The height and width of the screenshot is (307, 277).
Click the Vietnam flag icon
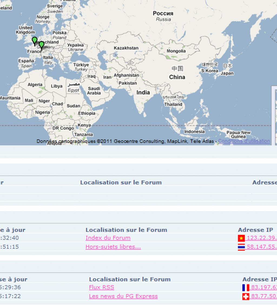(241, 238)
